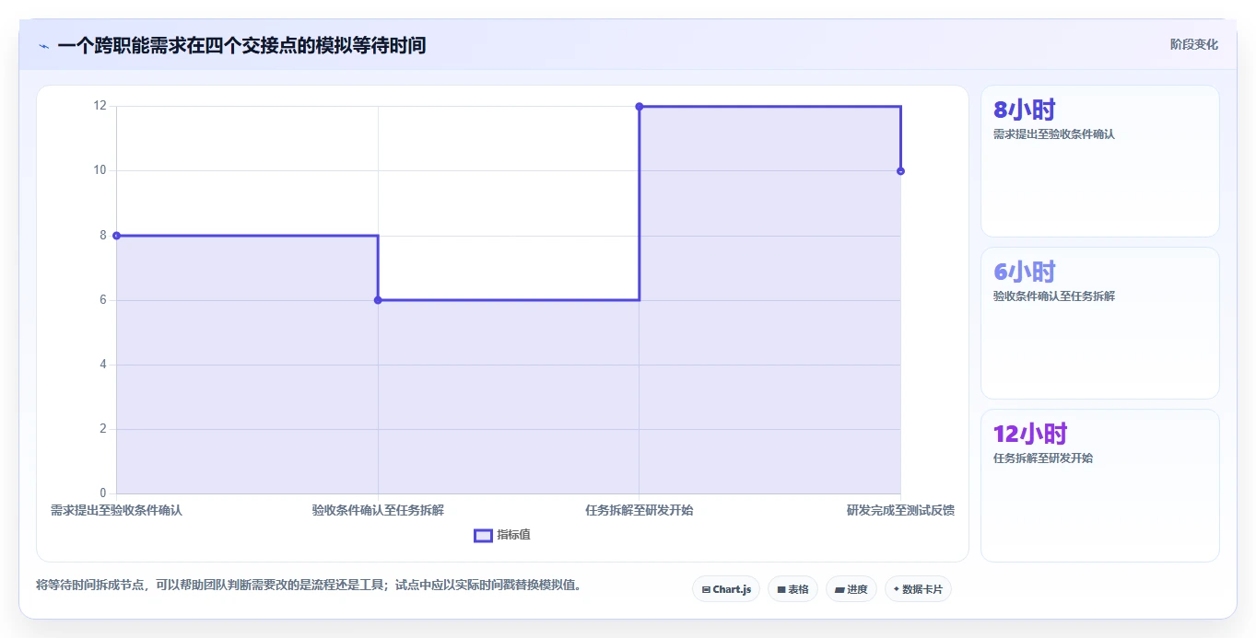Select the 数据卡片 tag pill

click(x=918, y=589)
